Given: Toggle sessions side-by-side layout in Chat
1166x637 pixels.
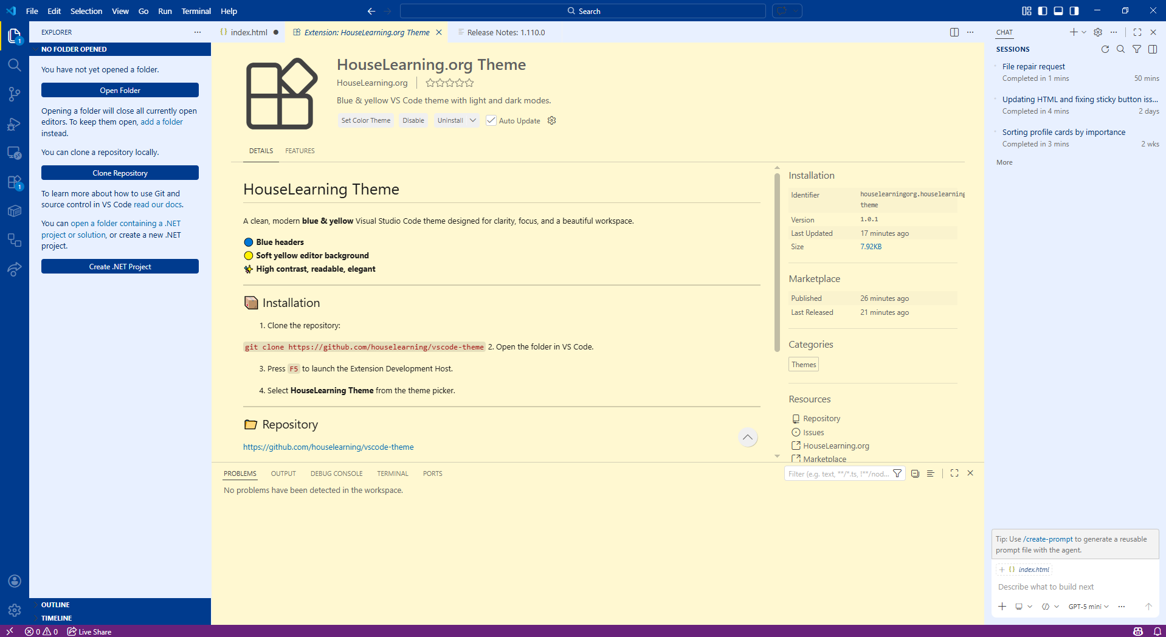Looking at the screenshot, I should click(x=1153, y=49).
